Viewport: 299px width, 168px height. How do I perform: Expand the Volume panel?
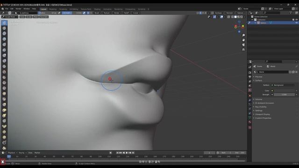pos(258,99)
